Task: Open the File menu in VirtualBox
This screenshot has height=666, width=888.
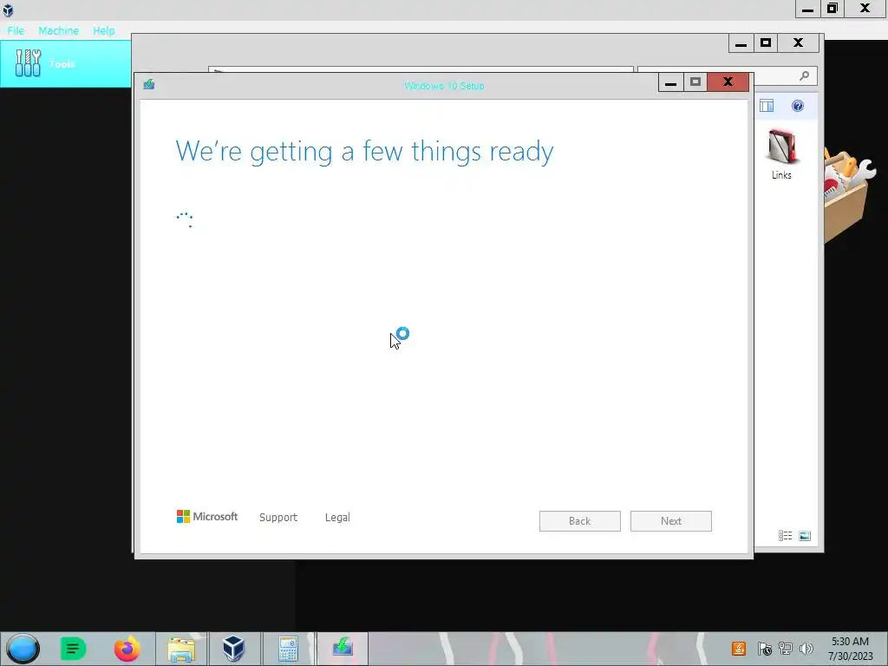Action: (16, 30)
